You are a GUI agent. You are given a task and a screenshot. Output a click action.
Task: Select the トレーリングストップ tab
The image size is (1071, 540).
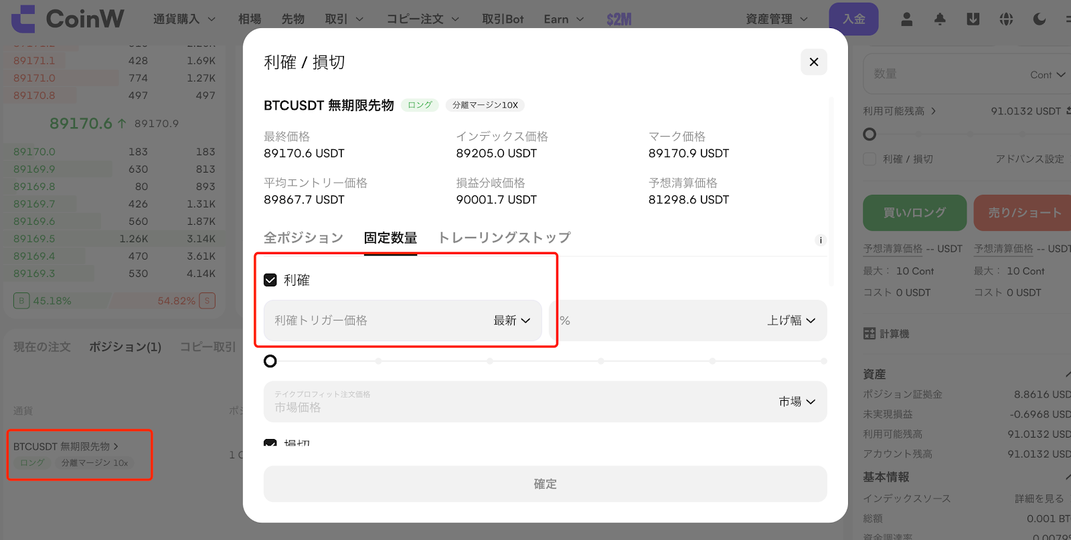point(503,238)
